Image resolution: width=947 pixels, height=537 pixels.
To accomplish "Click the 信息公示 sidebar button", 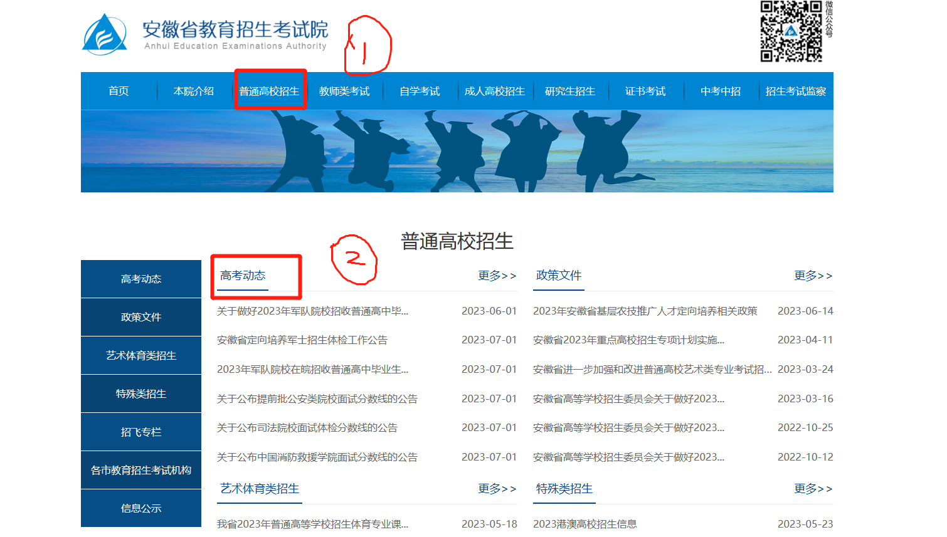I will pyautogui.click(x=141, y=508).
